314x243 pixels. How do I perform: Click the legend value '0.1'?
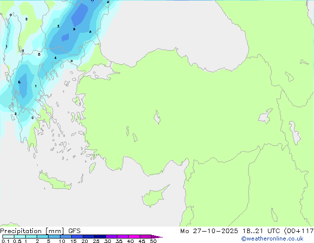click(x=5, y=241)
